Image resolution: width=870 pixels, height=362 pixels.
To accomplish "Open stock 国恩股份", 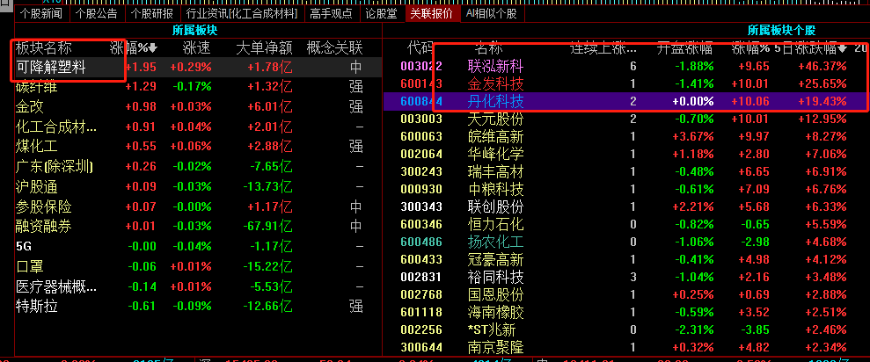I will pyautogui.click(x=495, y=295).
